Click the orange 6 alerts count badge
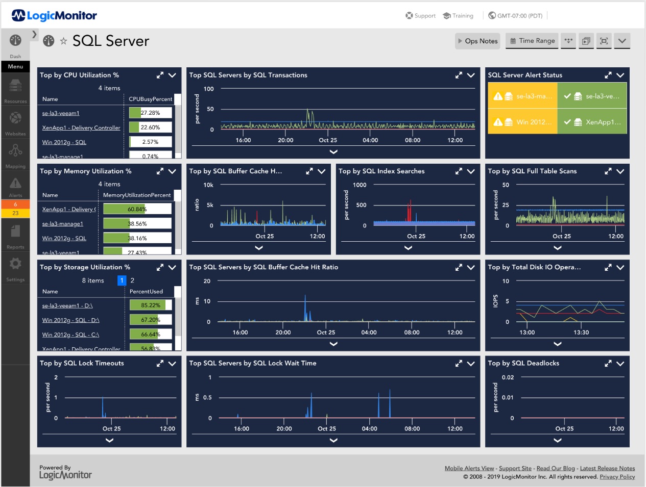646x487 pixels. click(15, 204)
